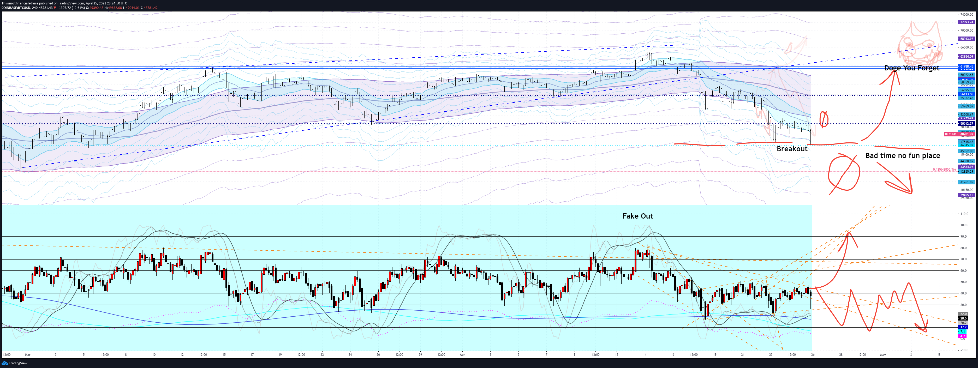Click the 17.2 blue indicator value
Screen dimensions: 978x368
964,327
